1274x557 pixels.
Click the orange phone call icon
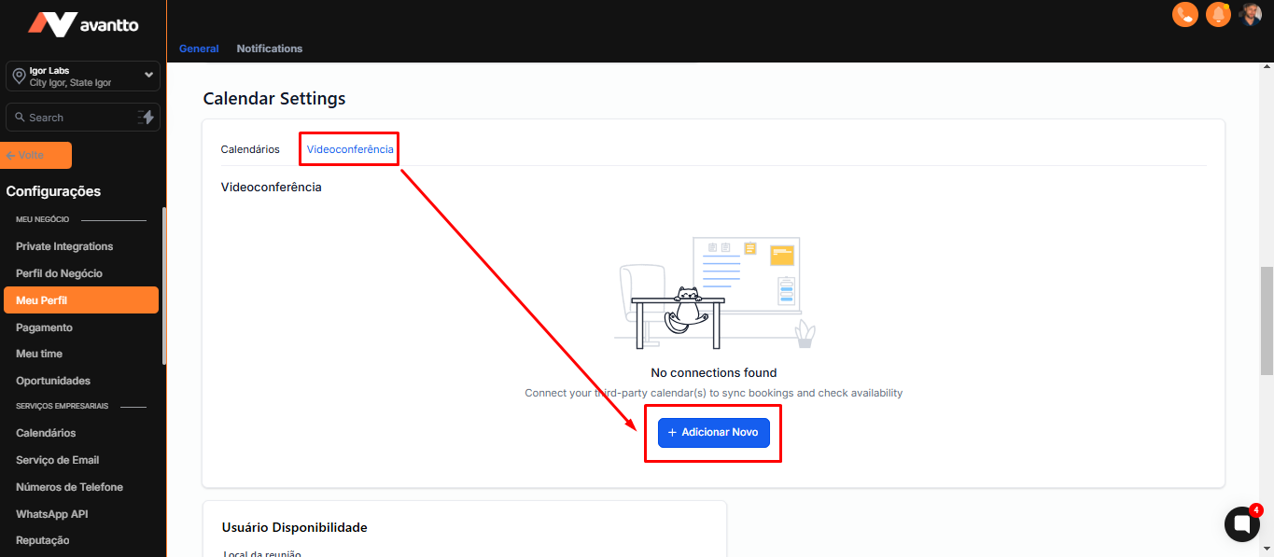[x=1184, y=14]
